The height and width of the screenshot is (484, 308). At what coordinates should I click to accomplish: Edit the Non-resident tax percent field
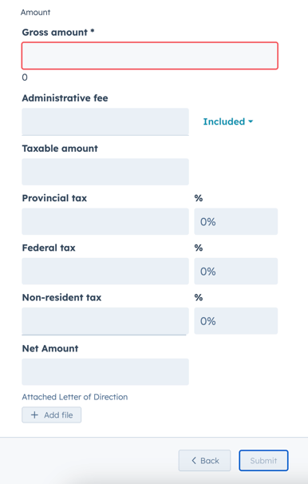(236, 321)
